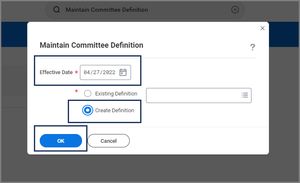This screenshot has height=183, width=300.
Task: Click the search magnifier icon
Action: pos(57,10)
